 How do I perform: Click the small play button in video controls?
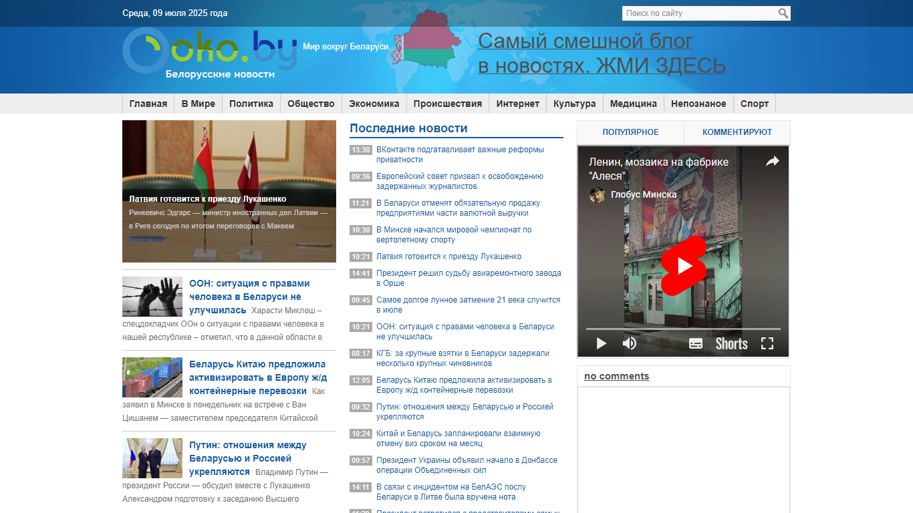602,343
